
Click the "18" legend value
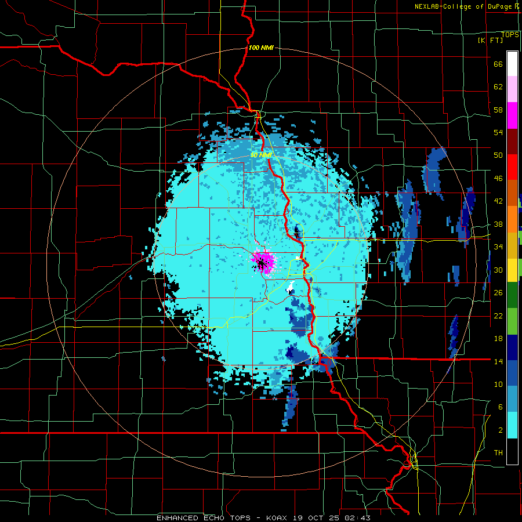click(498, 339)
